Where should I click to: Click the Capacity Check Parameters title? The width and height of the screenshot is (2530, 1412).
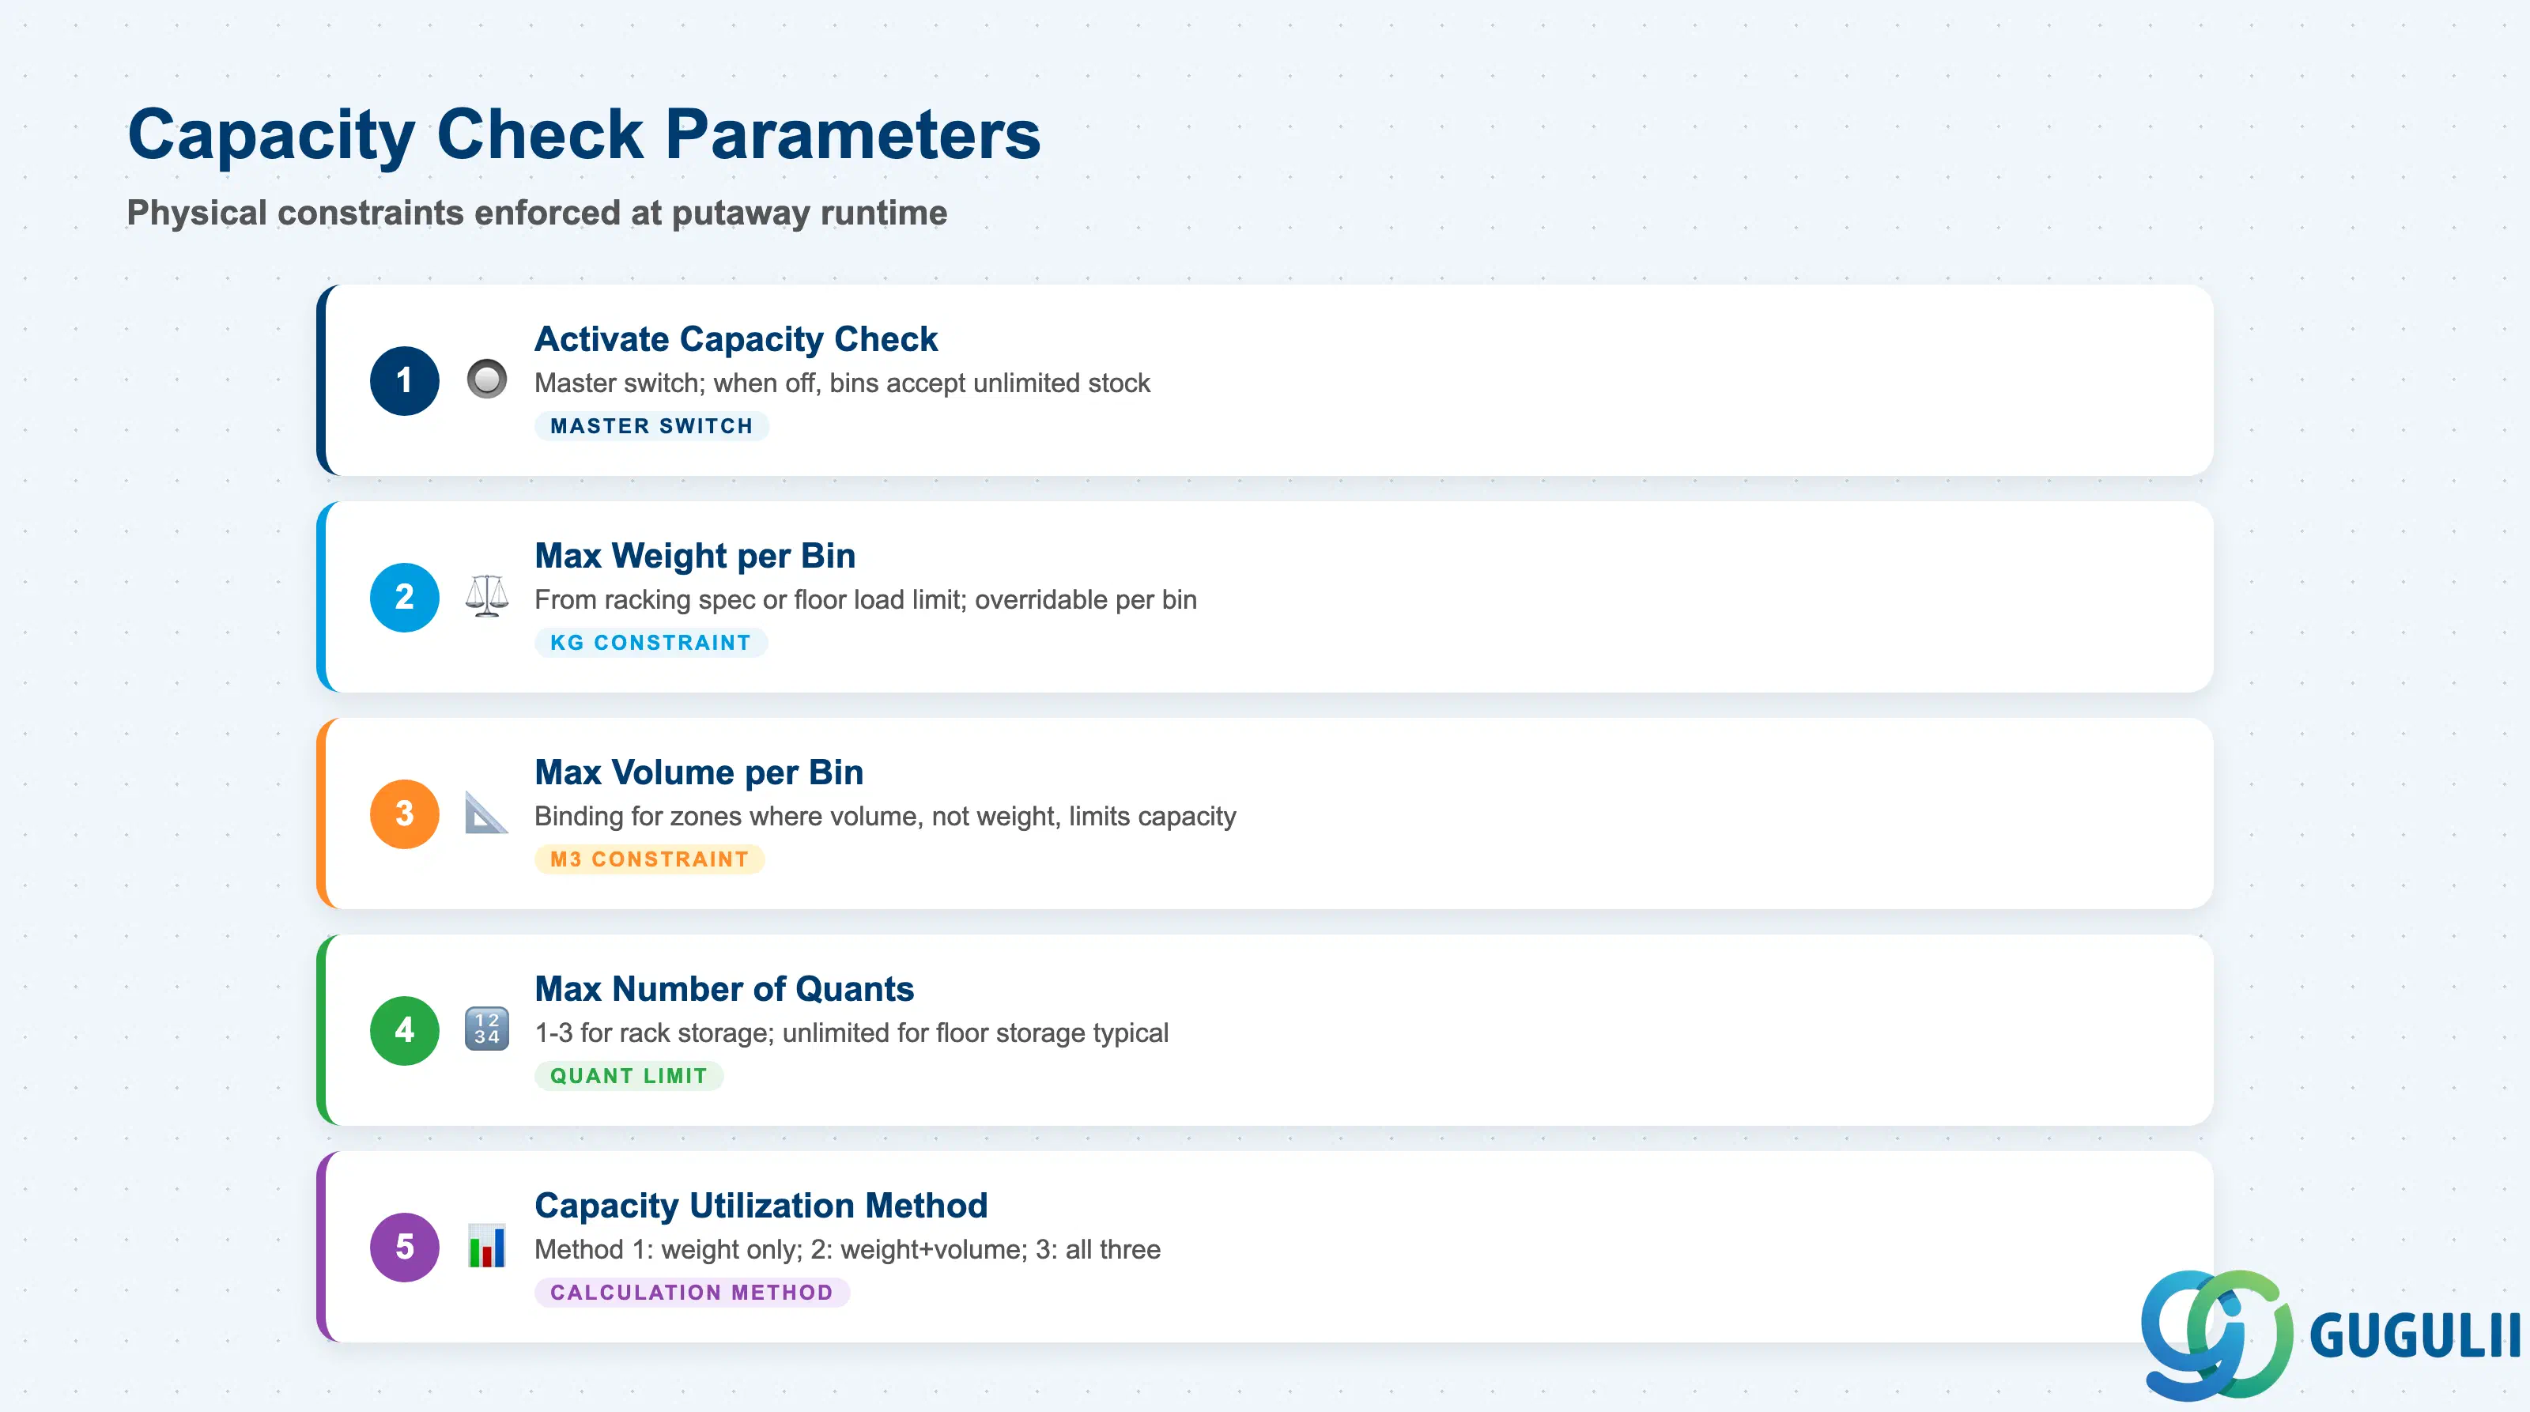point(584,134)
